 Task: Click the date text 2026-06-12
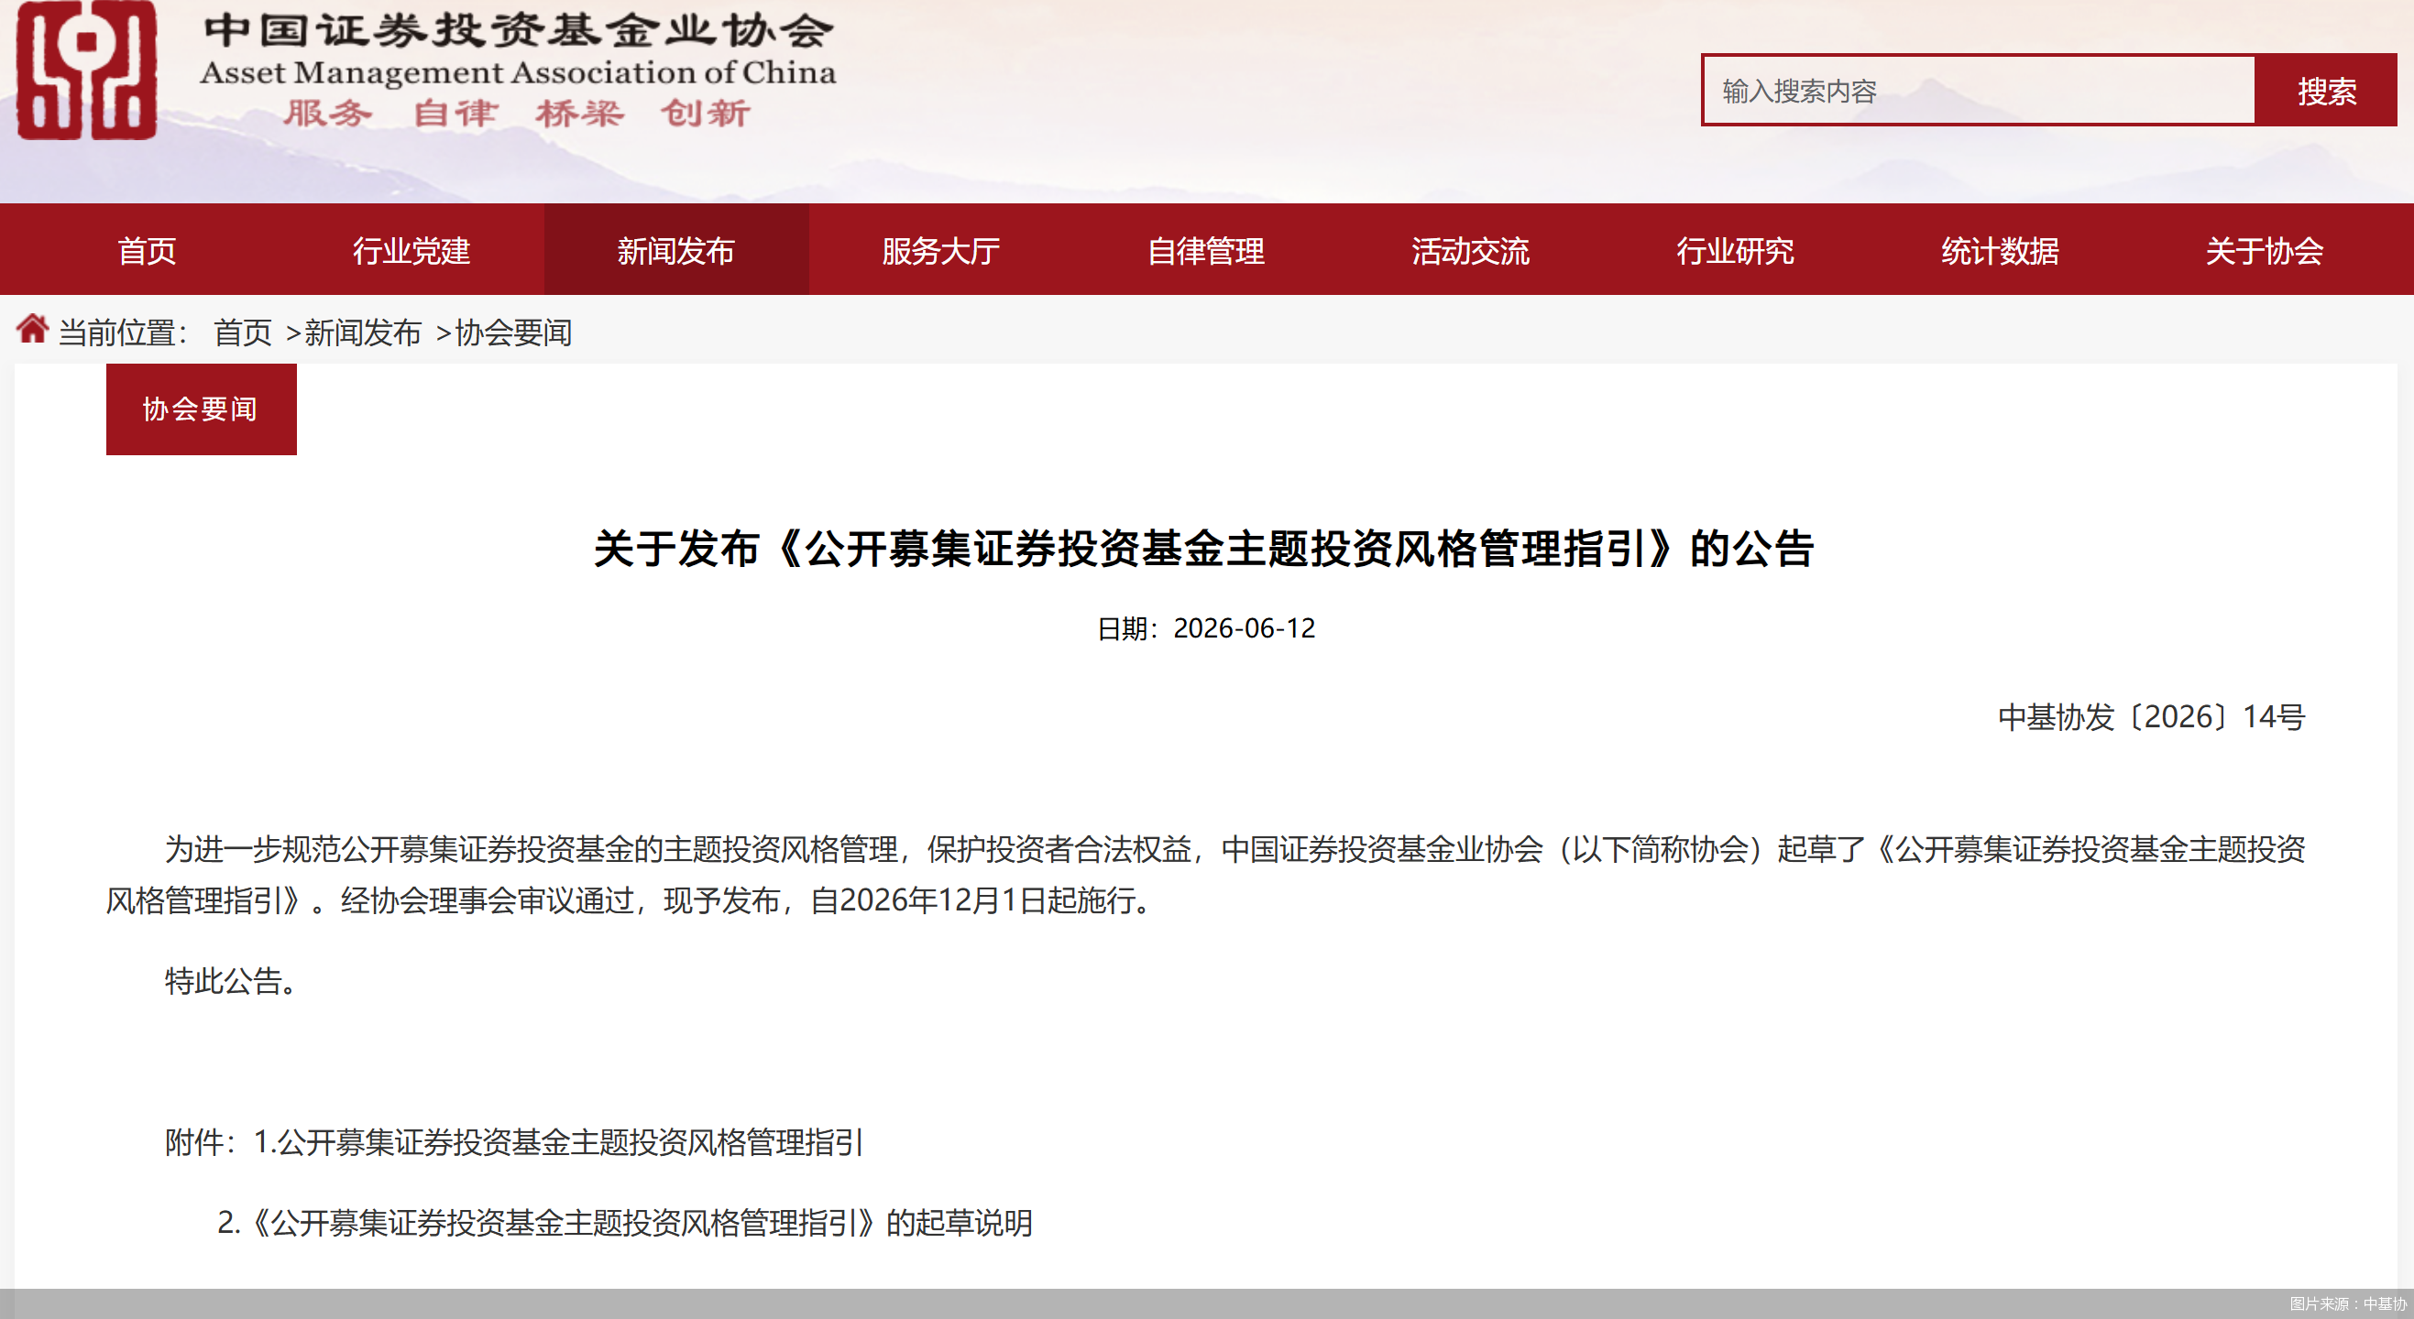point(1245,627)
